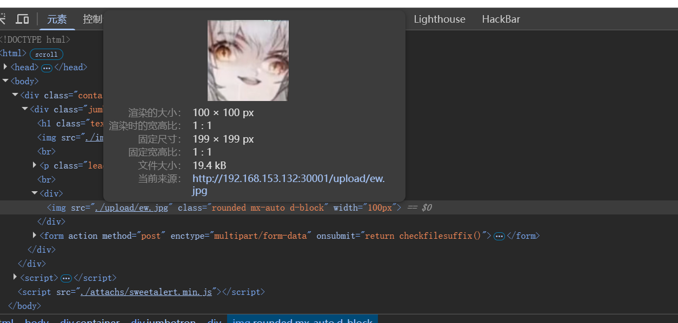Image resolution: width=678 pixels, height=323 pixels.
Task: Click the ellipsis inside the head element
Action: tap(46, 68)
